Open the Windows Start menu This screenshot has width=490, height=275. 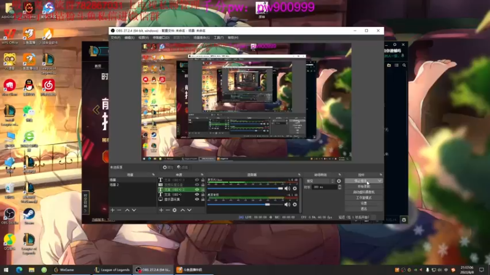[6, 269]
